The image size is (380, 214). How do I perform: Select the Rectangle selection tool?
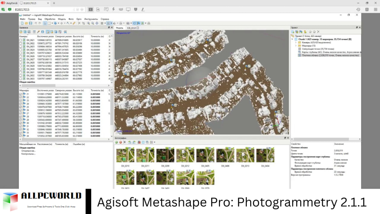coord(49,23)
